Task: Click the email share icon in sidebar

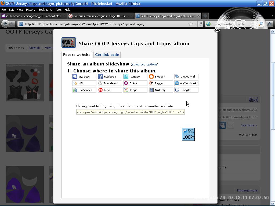Action: 231,125
